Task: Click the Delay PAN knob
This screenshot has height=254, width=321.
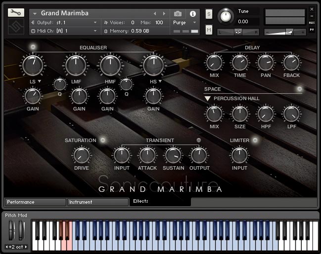Action: [266, 63]
